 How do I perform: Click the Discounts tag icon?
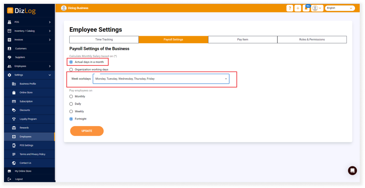coord(14,110)
